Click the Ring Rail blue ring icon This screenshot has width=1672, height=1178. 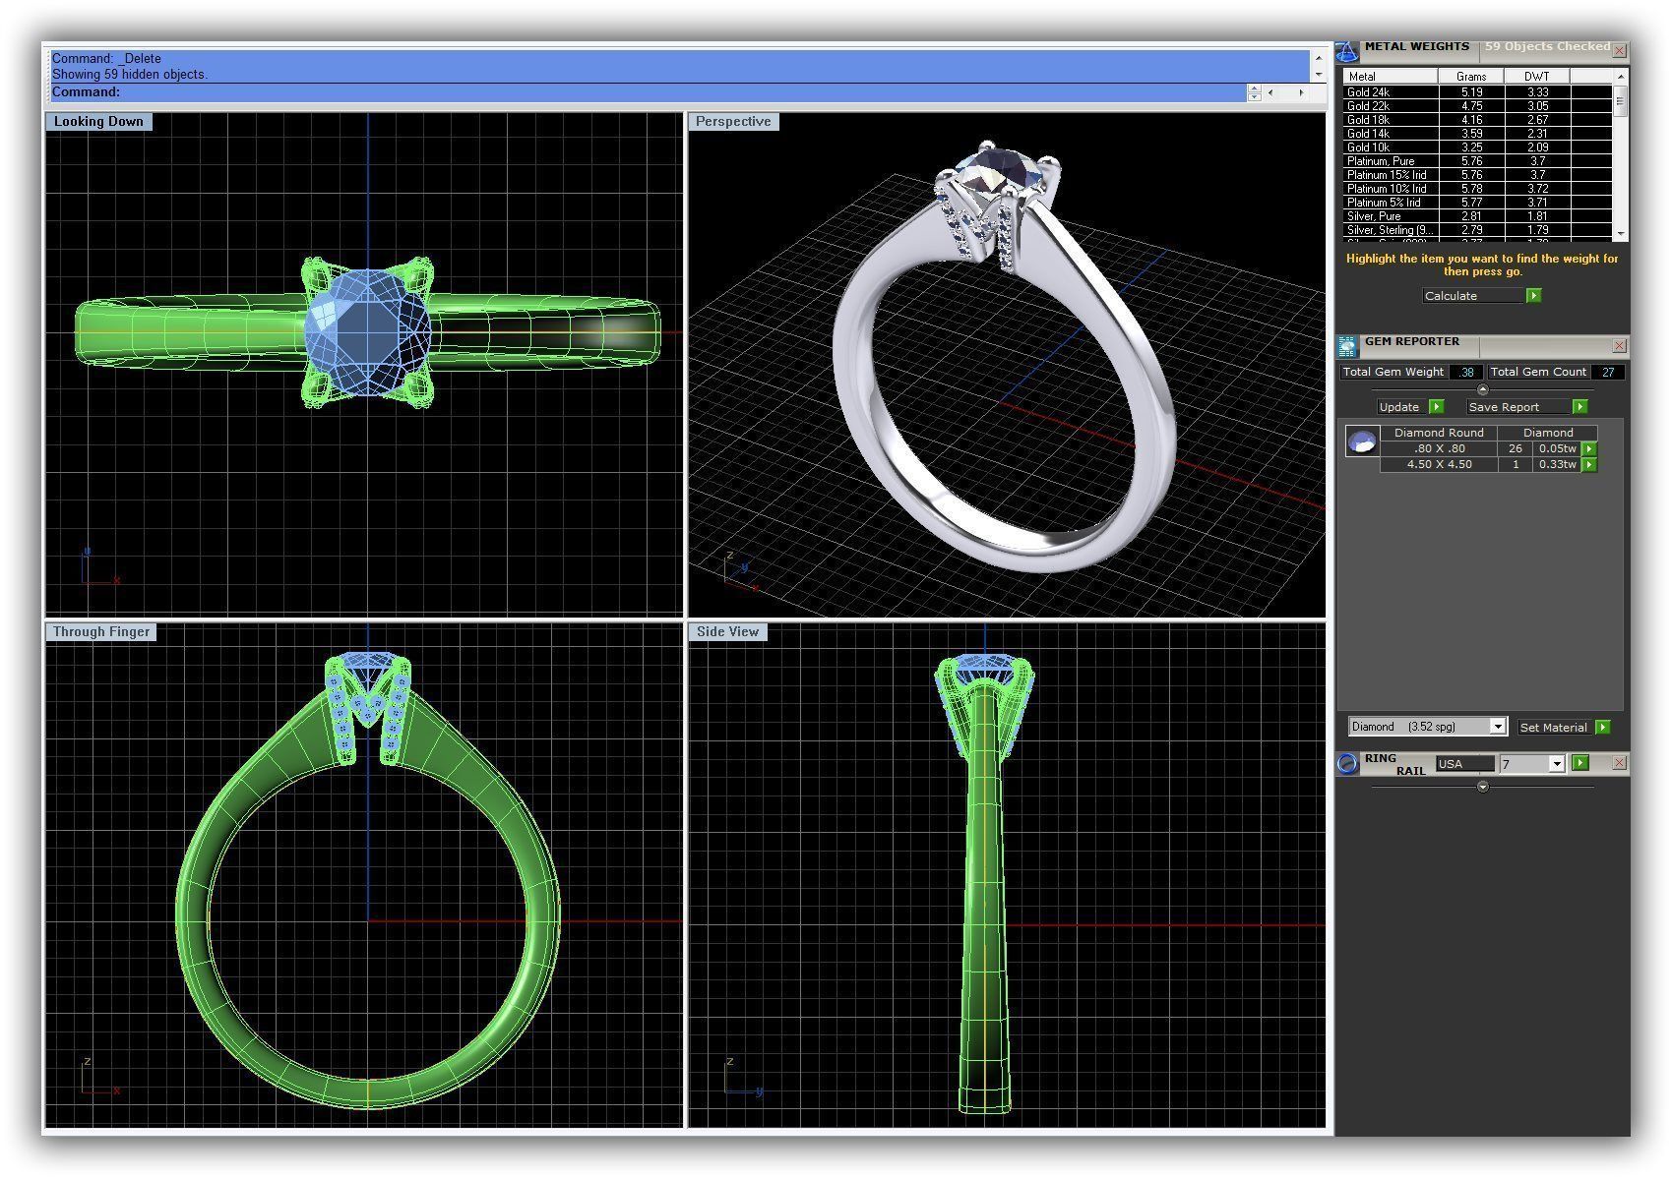[1347, 764]
